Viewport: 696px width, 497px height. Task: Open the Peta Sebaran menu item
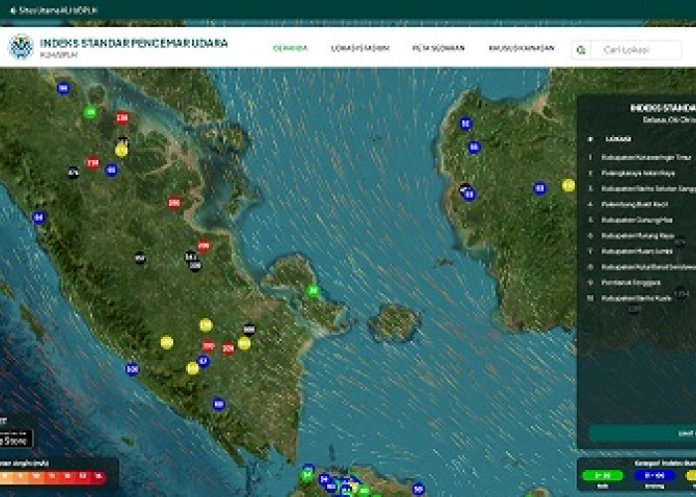coord(438,49)
